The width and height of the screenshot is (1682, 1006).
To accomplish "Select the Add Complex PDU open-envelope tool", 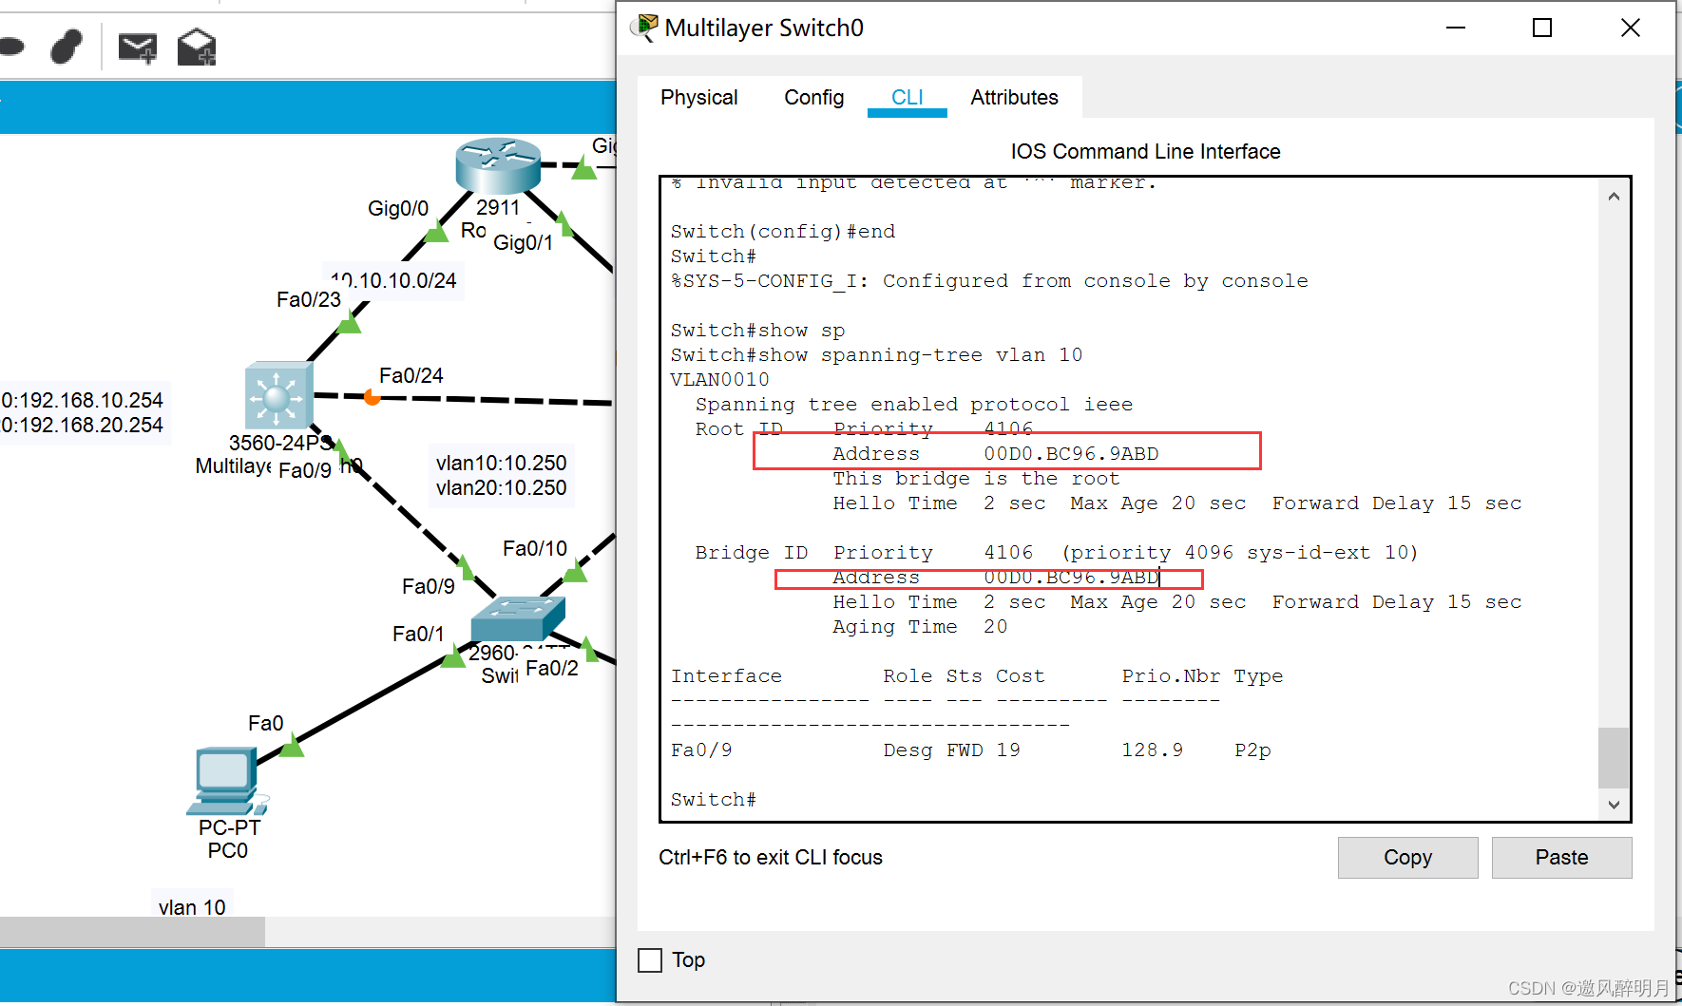I will point(197,47).
